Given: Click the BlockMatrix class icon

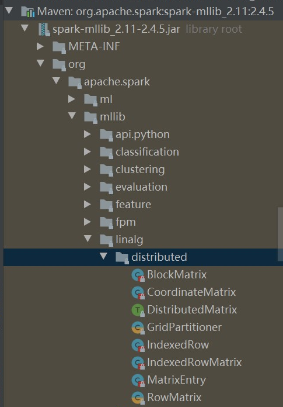Looking at the screenshot, I should (138, 275).
